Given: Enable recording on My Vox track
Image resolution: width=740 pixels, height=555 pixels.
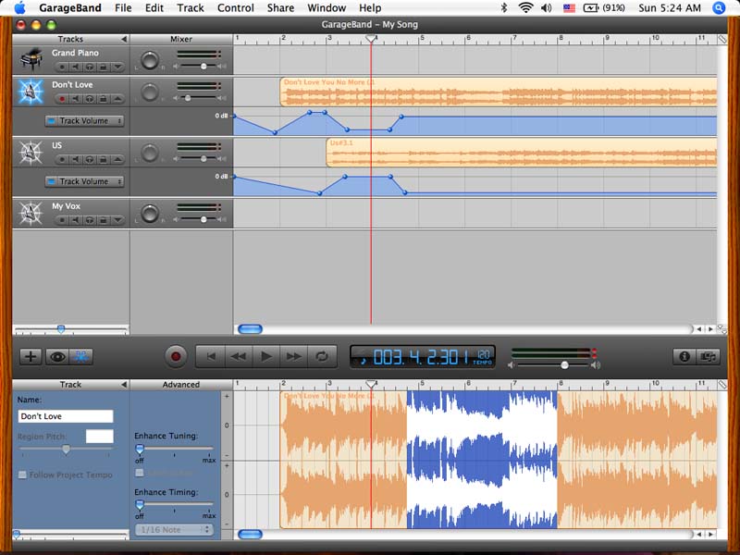Looking at the screenshot, I should 62,220.
